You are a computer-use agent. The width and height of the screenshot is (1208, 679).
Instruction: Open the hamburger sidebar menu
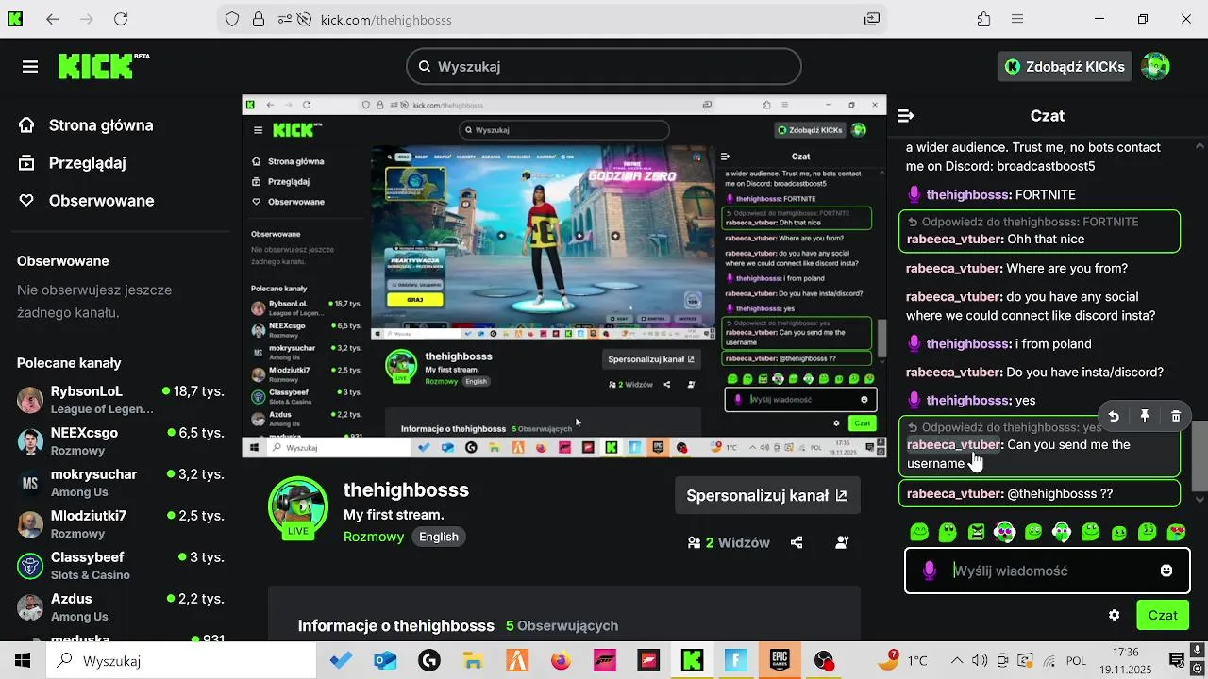[30, 67]
